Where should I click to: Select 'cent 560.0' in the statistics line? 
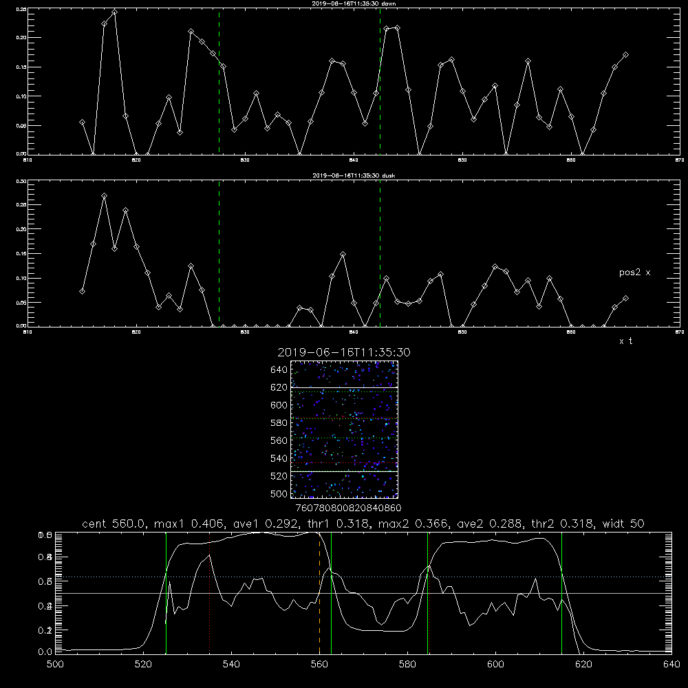coord(112,524)
